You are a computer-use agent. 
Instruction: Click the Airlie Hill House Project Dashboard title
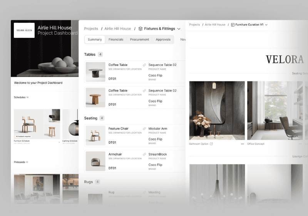[57, 30]
